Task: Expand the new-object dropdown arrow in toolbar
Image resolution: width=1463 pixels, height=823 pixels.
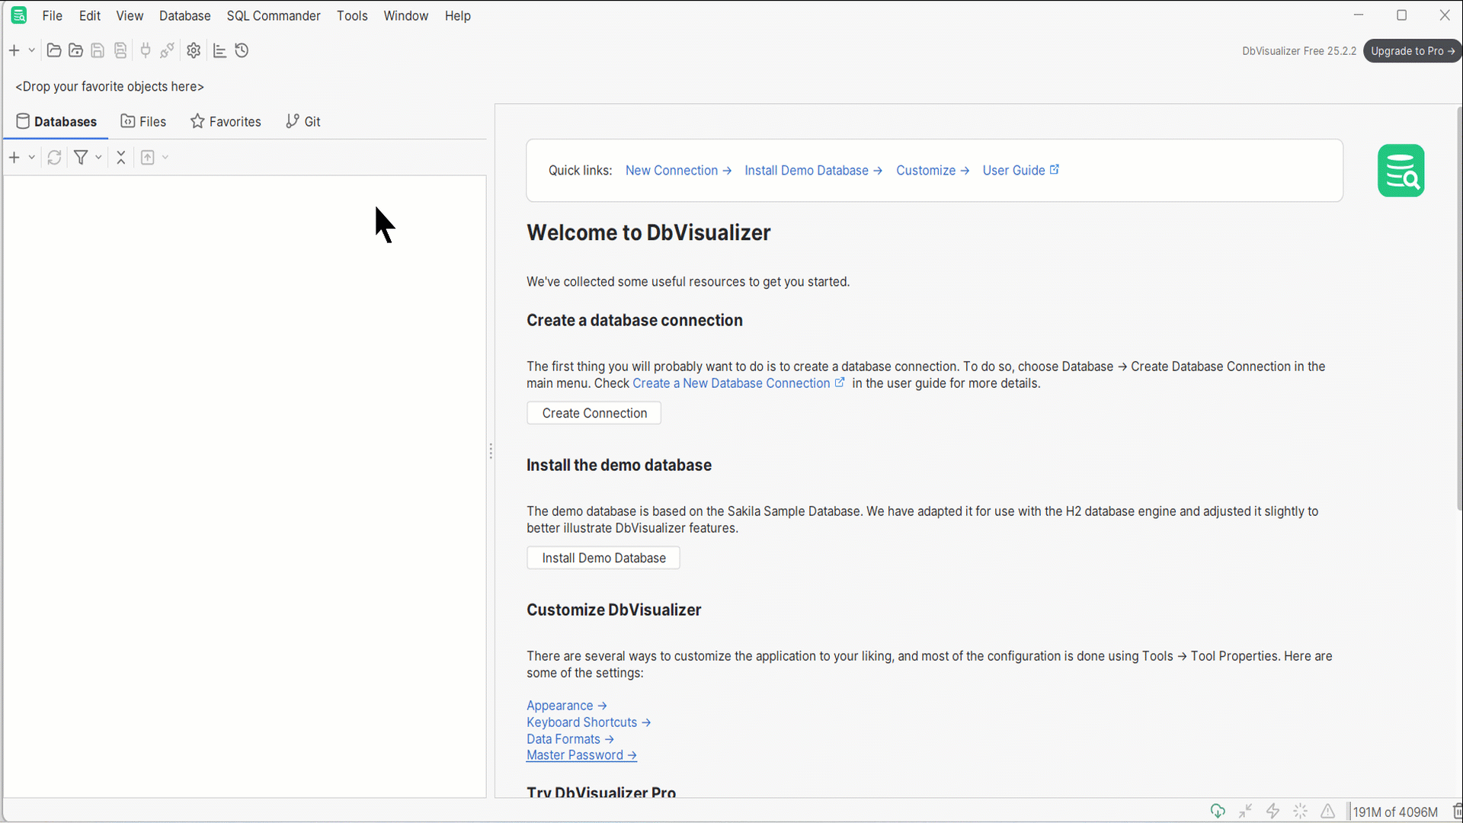Action: (31, 50)
